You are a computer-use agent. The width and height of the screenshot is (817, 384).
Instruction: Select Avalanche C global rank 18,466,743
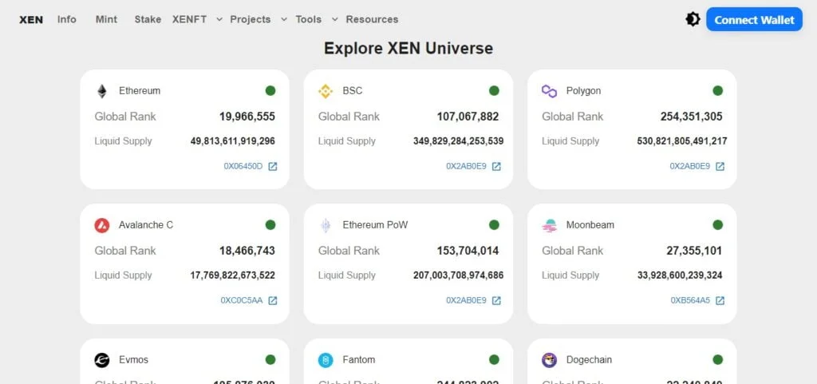point(247,251)
